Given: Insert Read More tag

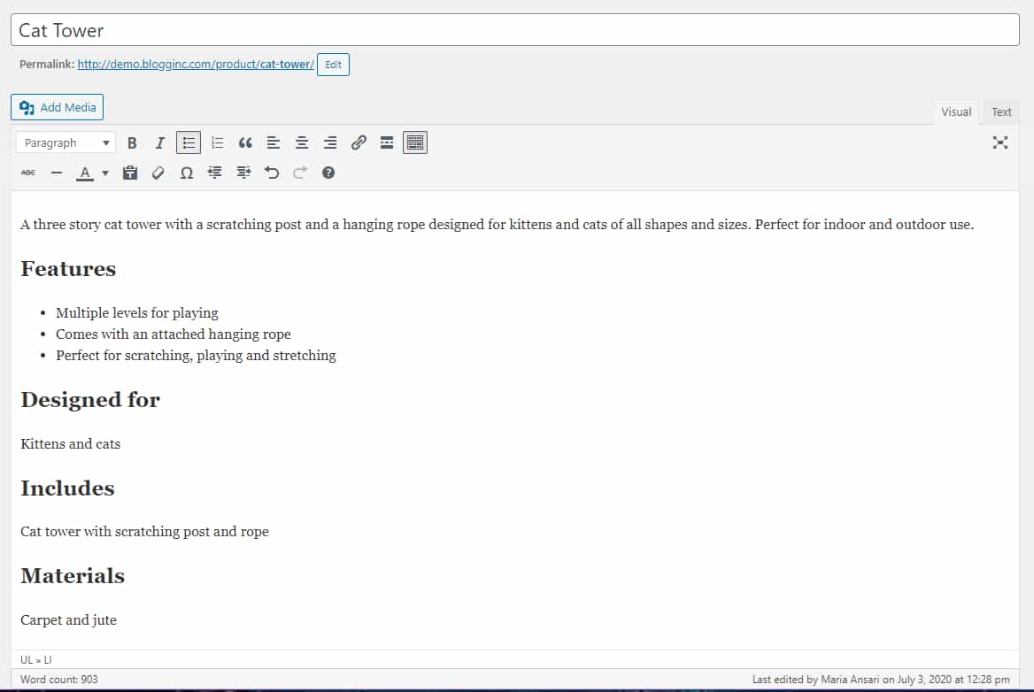Looking at the screenshot, I should (387, 143).
